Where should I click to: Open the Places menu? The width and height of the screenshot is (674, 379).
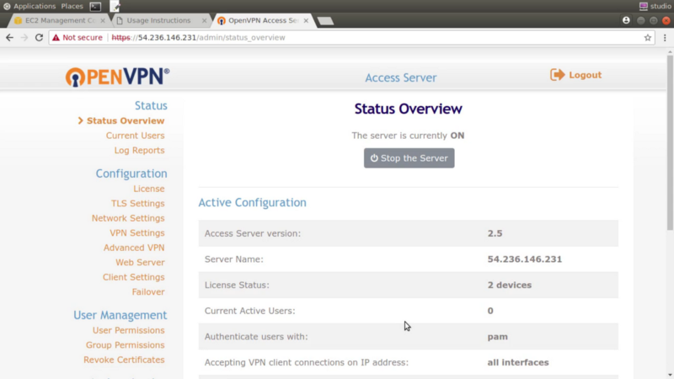[x=72, y=6]
